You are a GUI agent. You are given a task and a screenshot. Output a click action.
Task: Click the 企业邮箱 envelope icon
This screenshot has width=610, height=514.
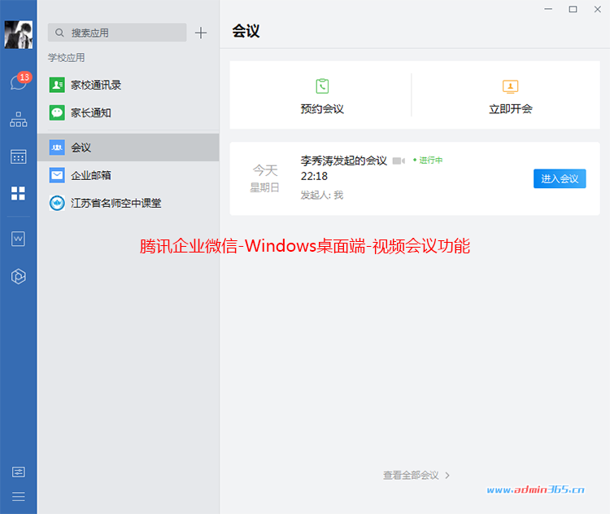[57, 175]
